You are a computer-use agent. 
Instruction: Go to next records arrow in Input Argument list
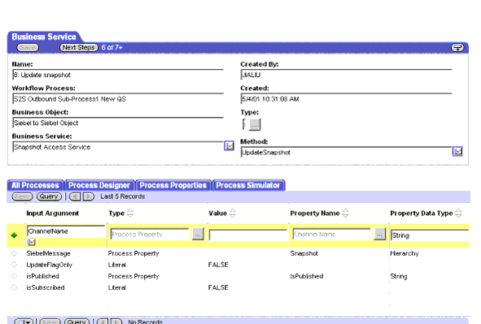[89, 197]
